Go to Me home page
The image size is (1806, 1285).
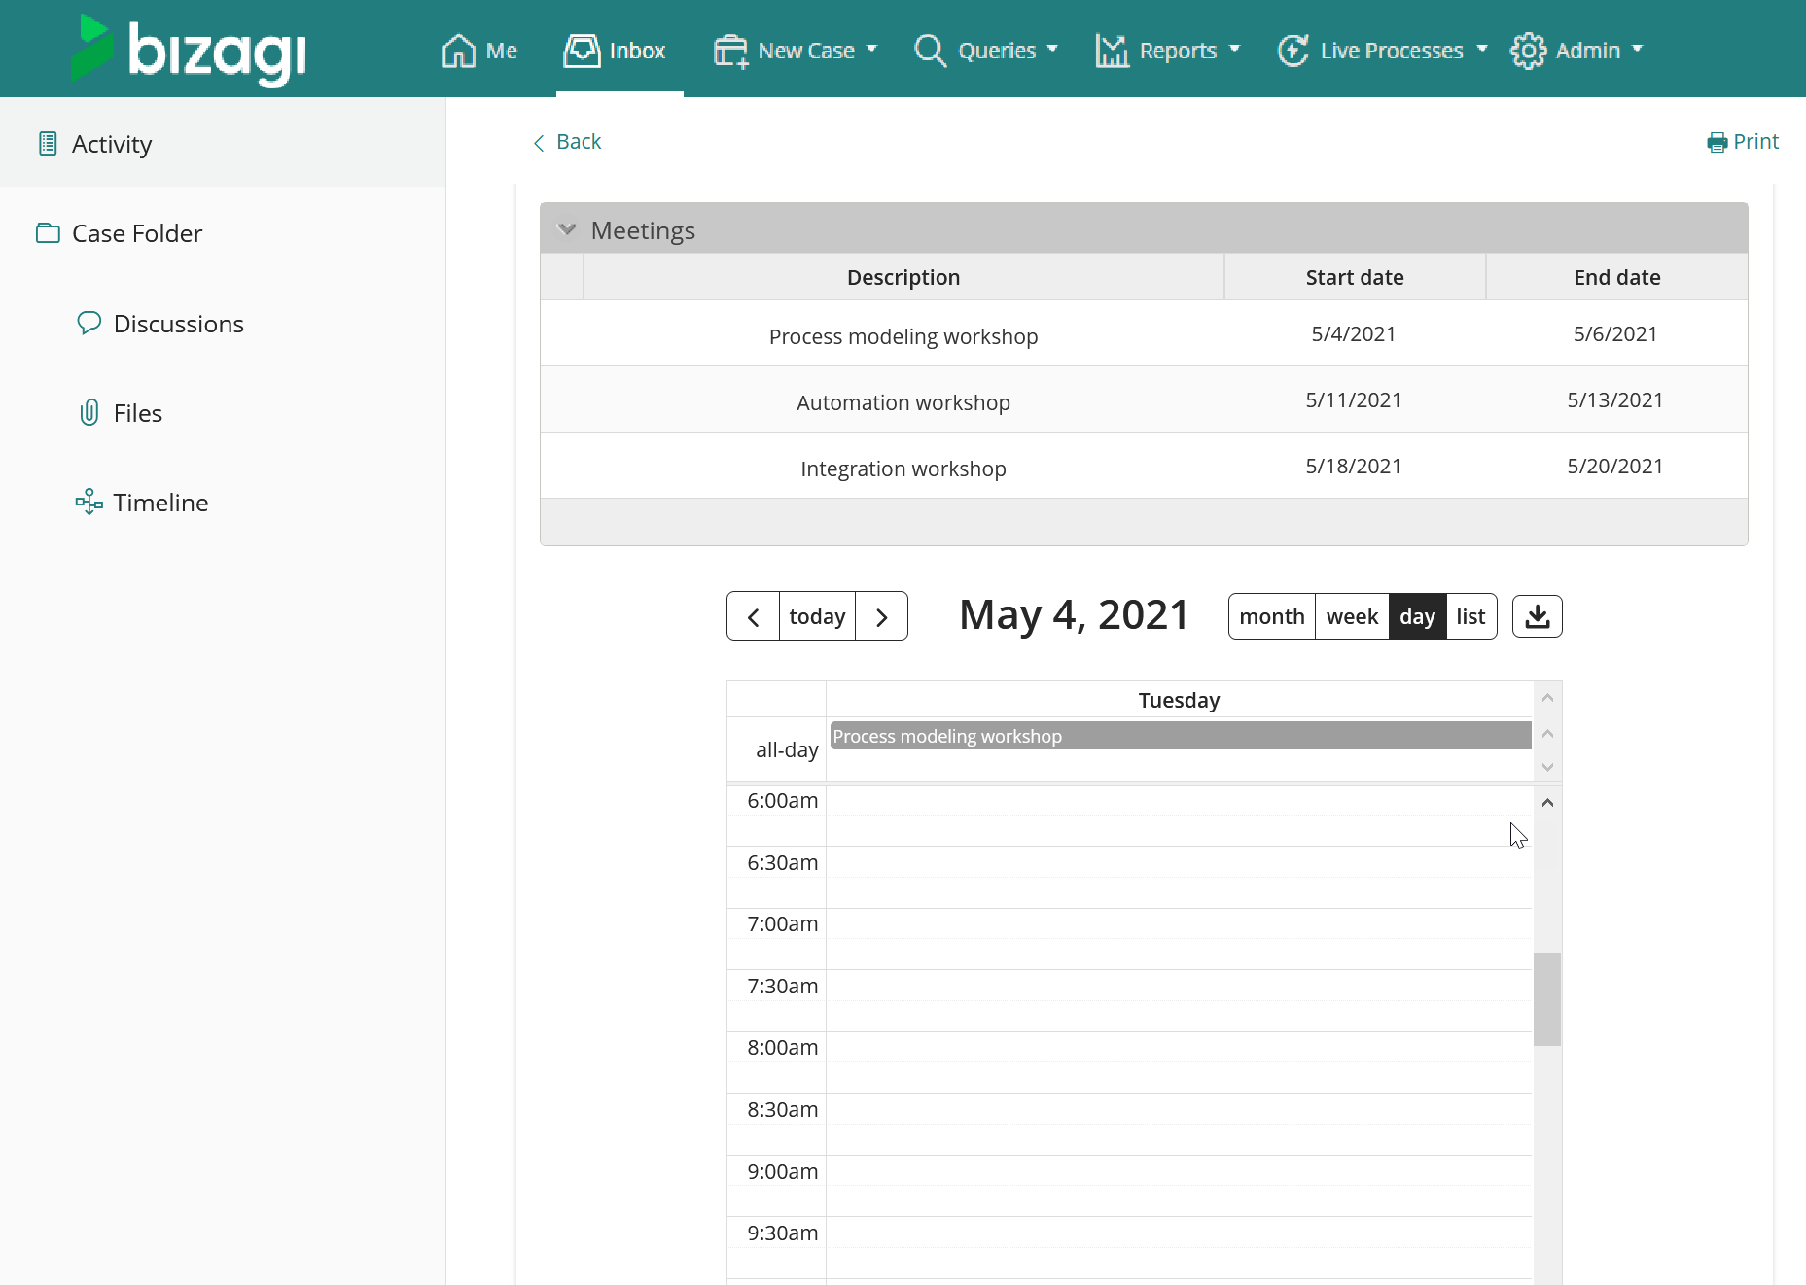click(x=479, y=51)
